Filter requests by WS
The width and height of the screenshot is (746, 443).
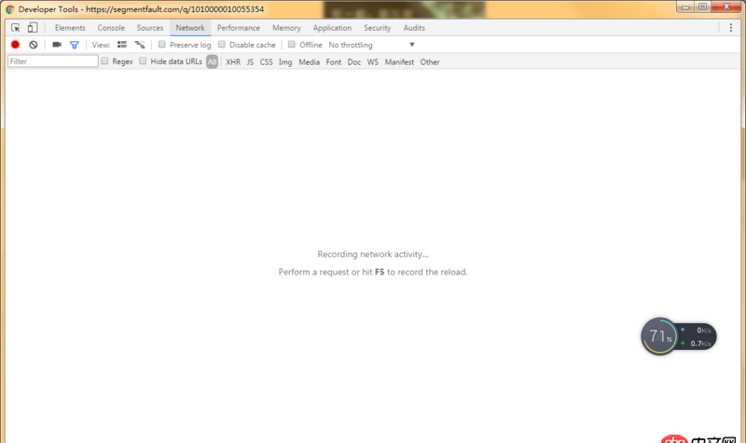(x=372, y=61)
